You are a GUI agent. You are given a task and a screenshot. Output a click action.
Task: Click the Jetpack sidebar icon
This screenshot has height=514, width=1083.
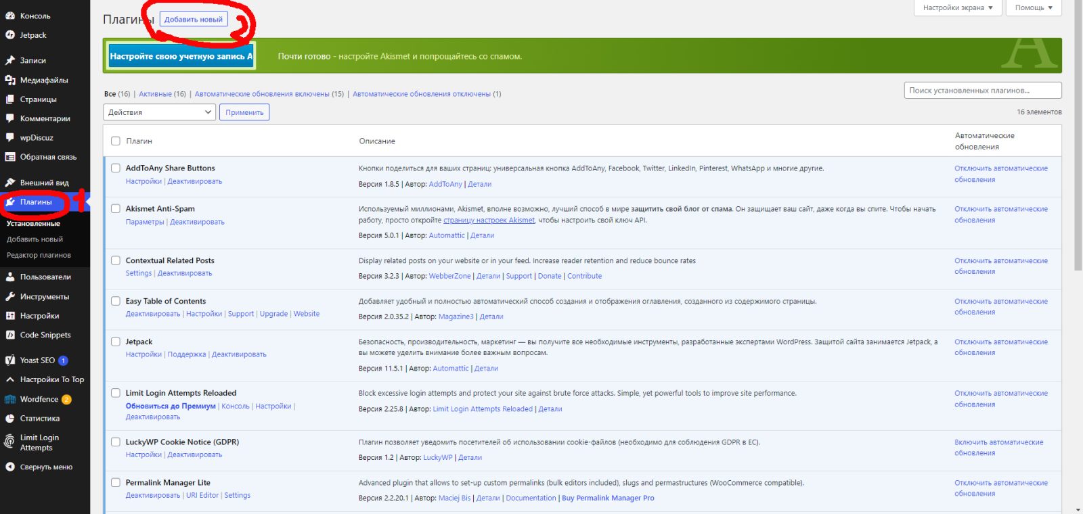coord(10,35)
